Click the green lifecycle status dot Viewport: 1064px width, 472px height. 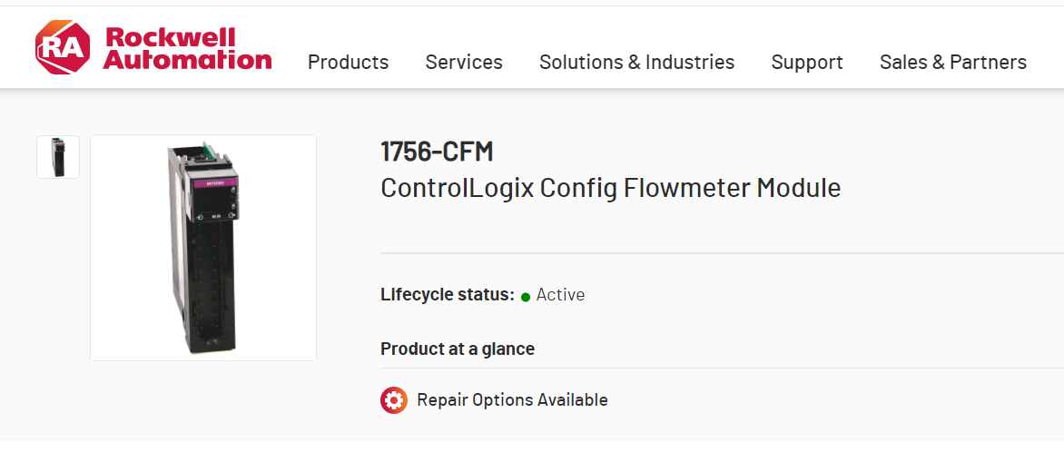526,297
